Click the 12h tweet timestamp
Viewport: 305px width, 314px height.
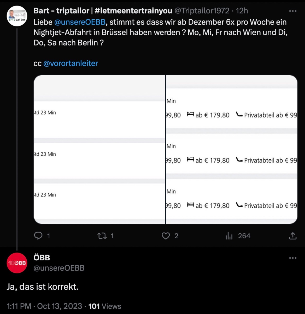click(x=242, y=11)
